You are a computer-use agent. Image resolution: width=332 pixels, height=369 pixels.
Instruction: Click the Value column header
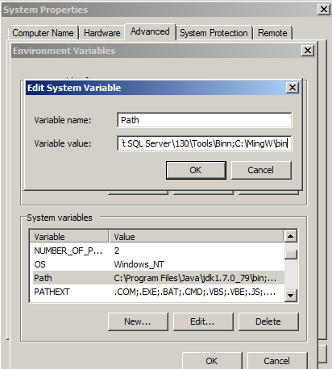(x=197, y=237)
